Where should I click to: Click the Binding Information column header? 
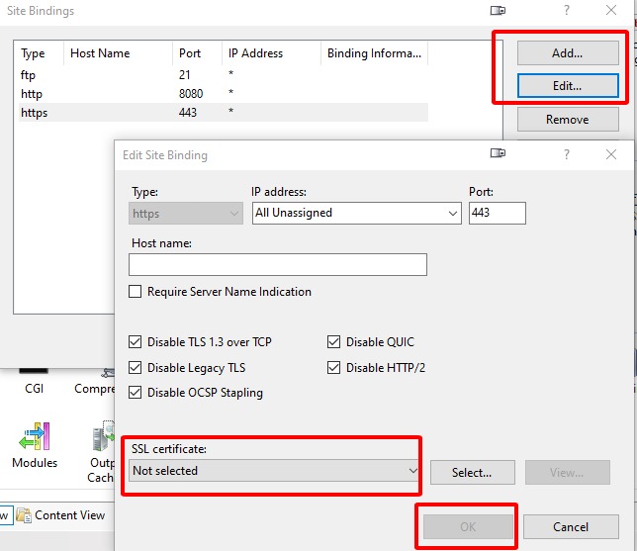[x=375, y=53]
